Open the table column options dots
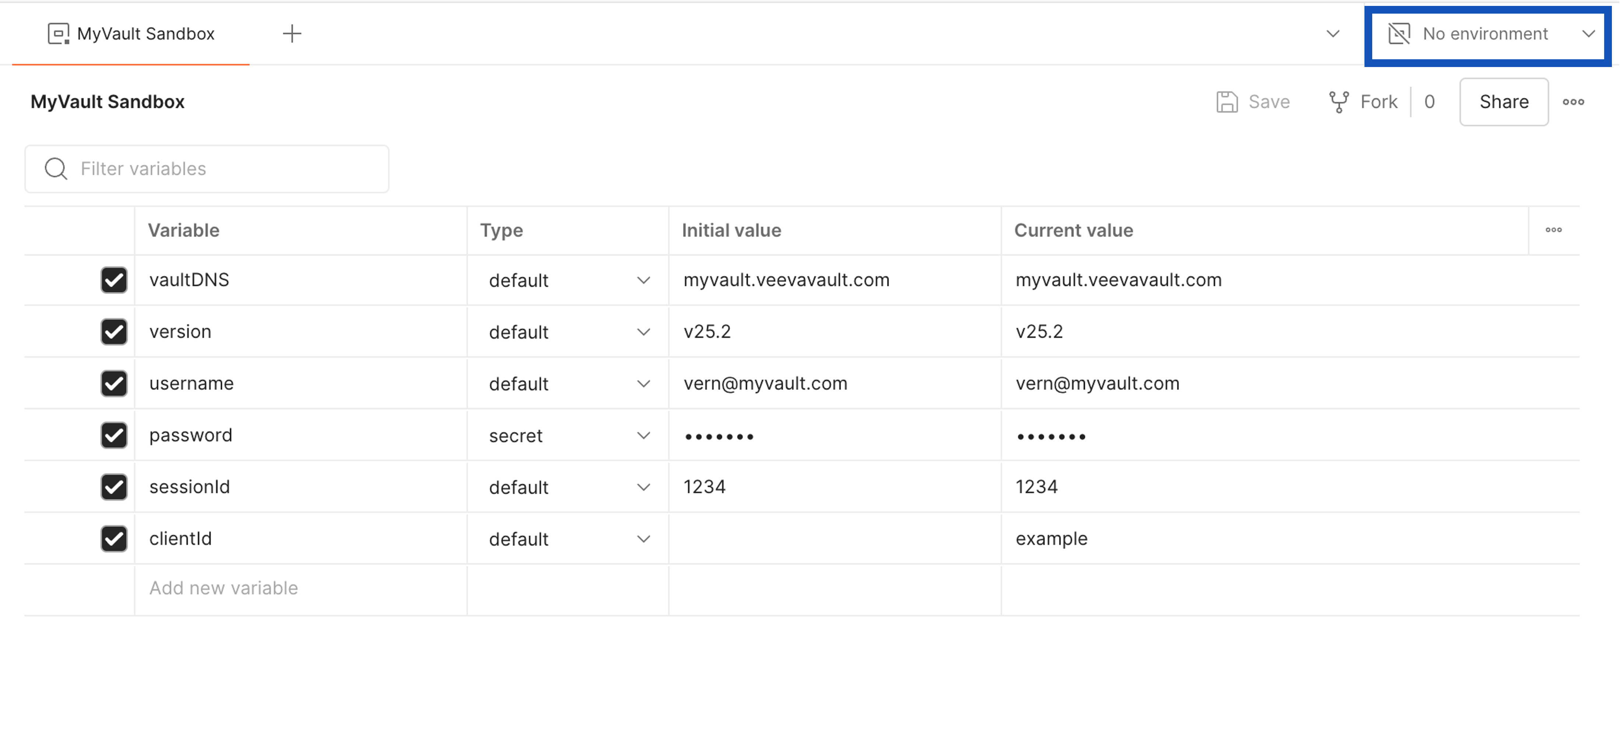Viewport: 1620px width, 729px height. (1553, 230)
